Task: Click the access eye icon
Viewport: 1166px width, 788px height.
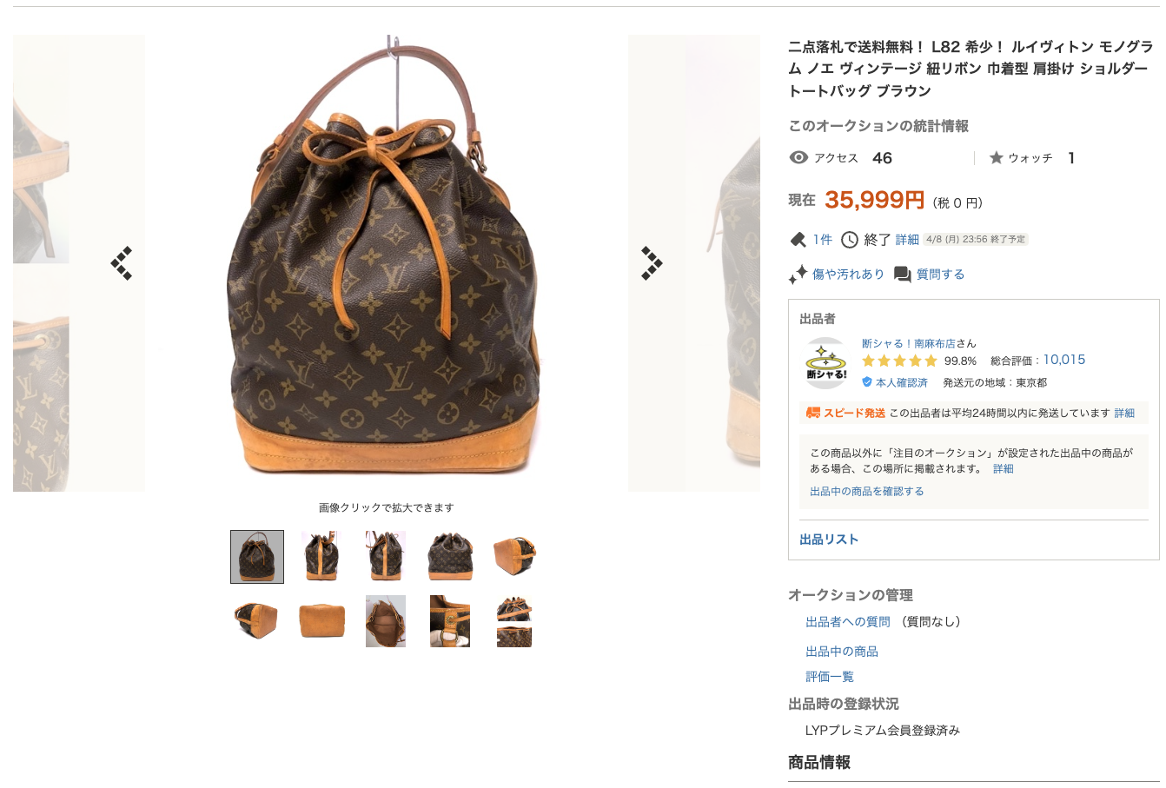Action: tap(798, 157)
